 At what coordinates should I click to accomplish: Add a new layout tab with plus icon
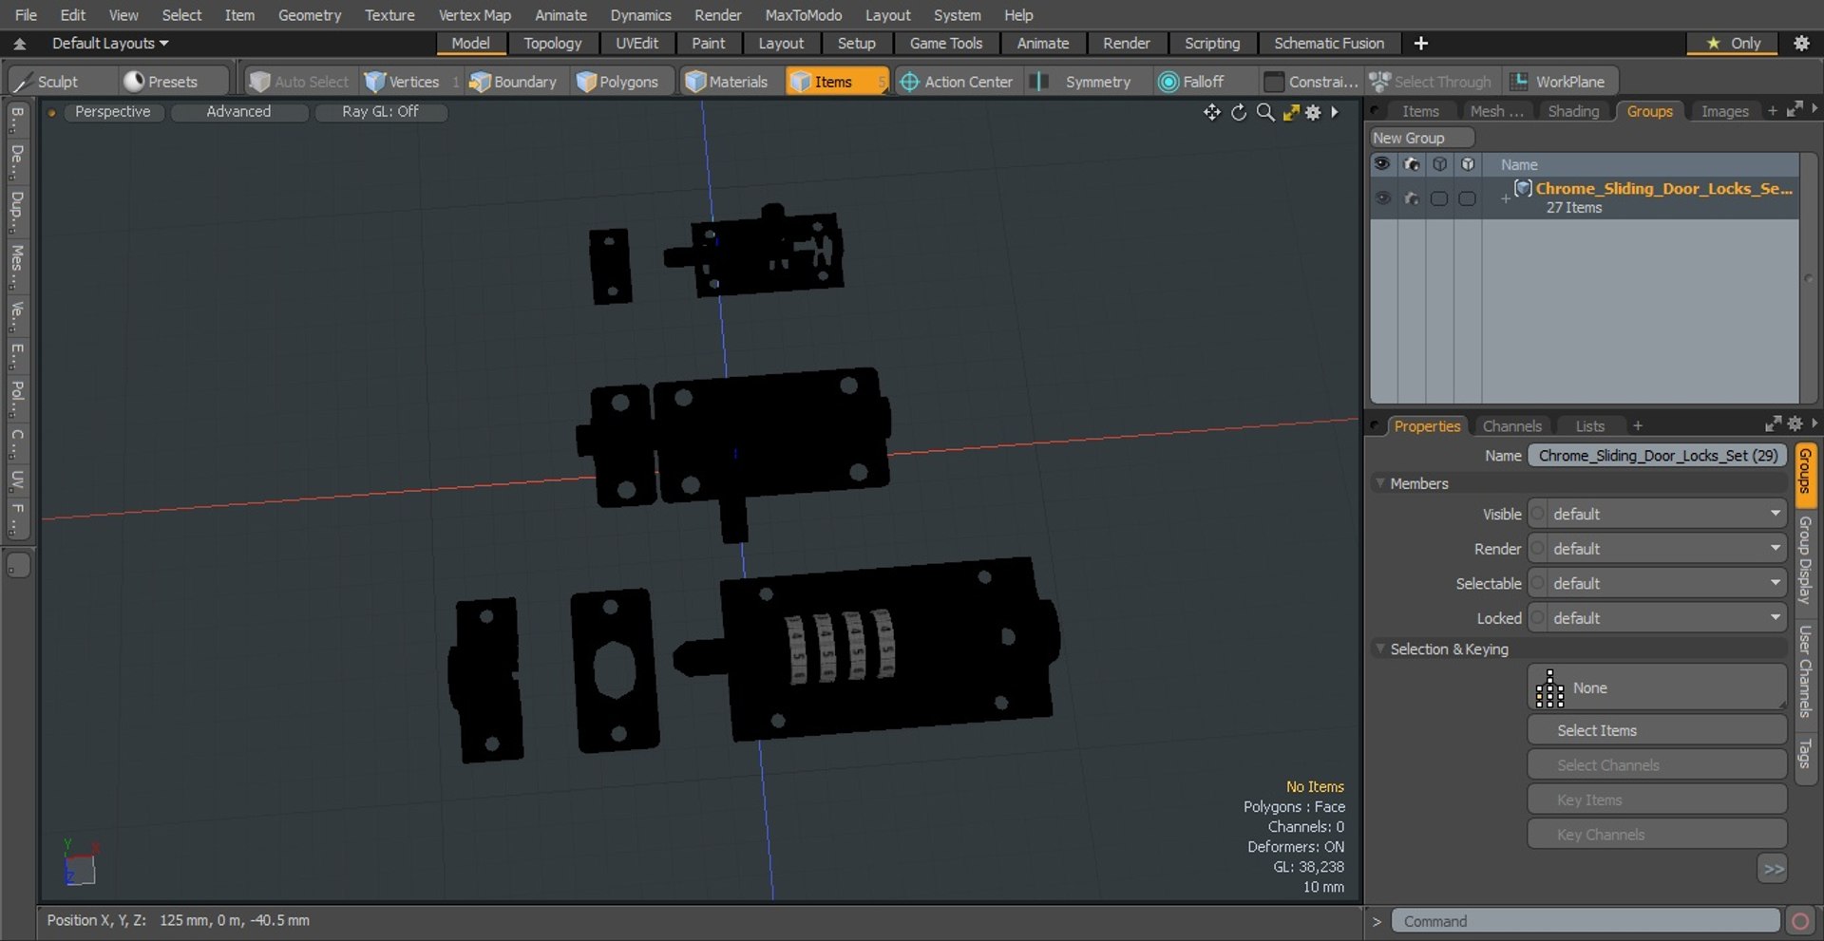pyautogui.click(x=1420, y=44)
